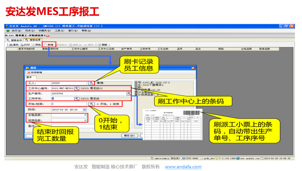The height and width of the screenshot is (171, 302).
Task: Click the text 品名:3100下盖模具2
Action: click(149, 85)
